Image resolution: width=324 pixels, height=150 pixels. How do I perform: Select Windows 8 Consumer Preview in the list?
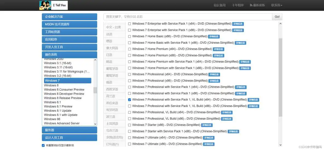click(x=64, y=90)
